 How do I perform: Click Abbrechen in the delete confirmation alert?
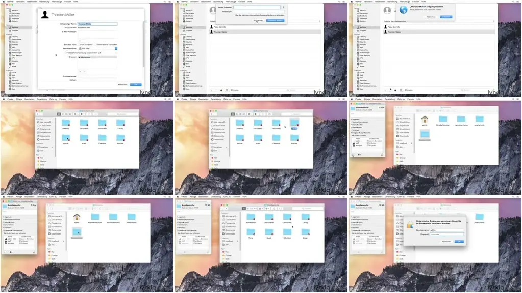coord(431,17)
